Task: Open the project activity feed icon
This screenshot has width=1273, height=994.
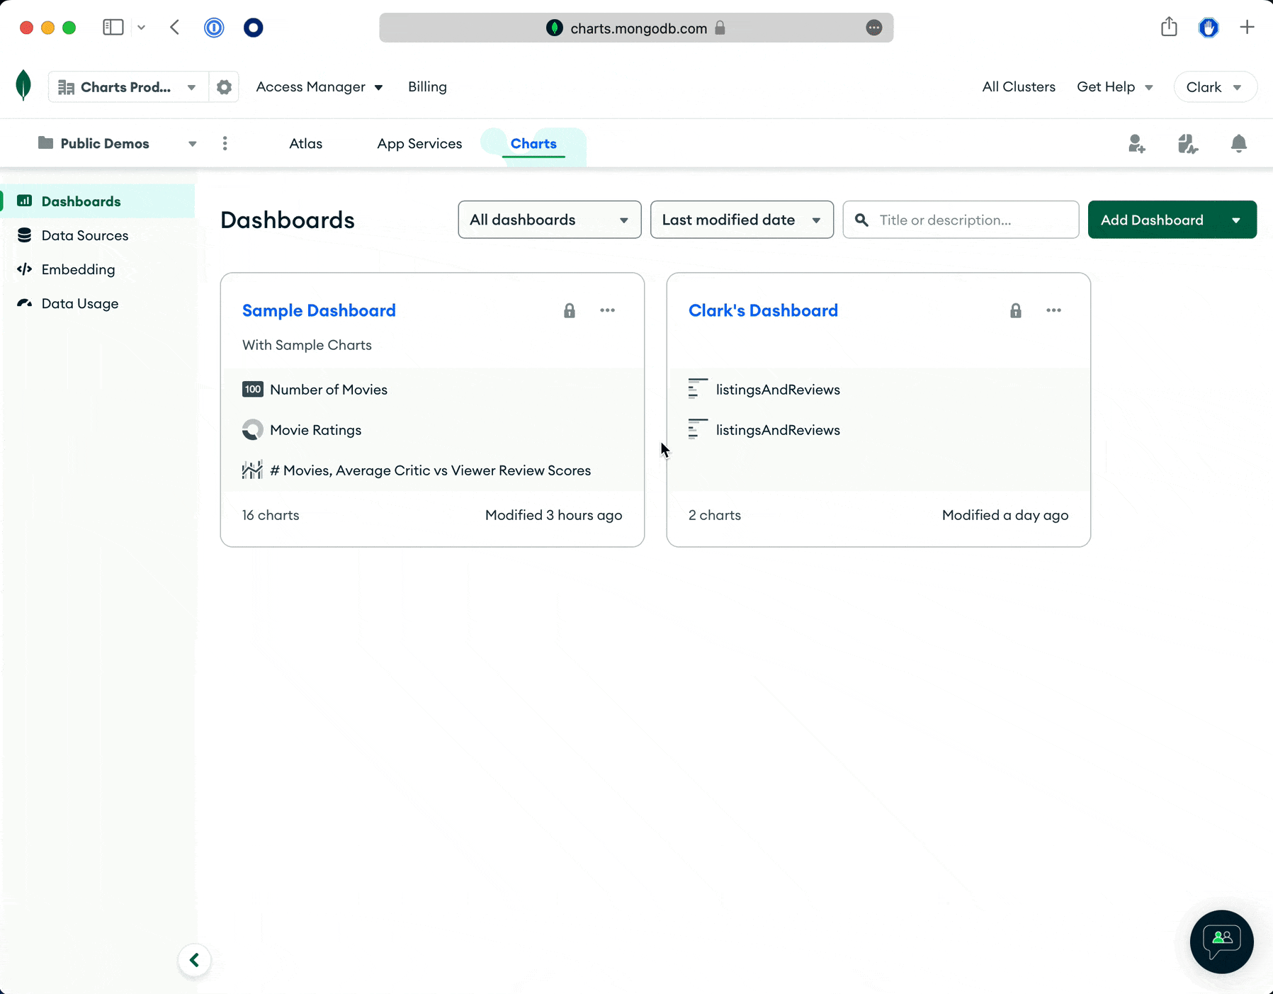Action: pos(1188,144)
